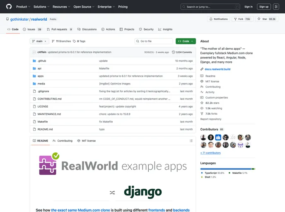Image resolution: width=285 pixels, height=212 pixels.
Task: Click the blue TypeScript segment of languages bar
Action: point(226,169)
